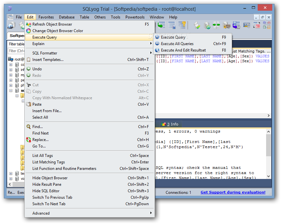281x224 pixels.
Task: Choose Find Next menu entry
Action: [89, 133]
